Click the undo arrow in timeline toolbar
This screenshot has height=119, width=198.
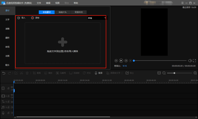click(4, 73)
